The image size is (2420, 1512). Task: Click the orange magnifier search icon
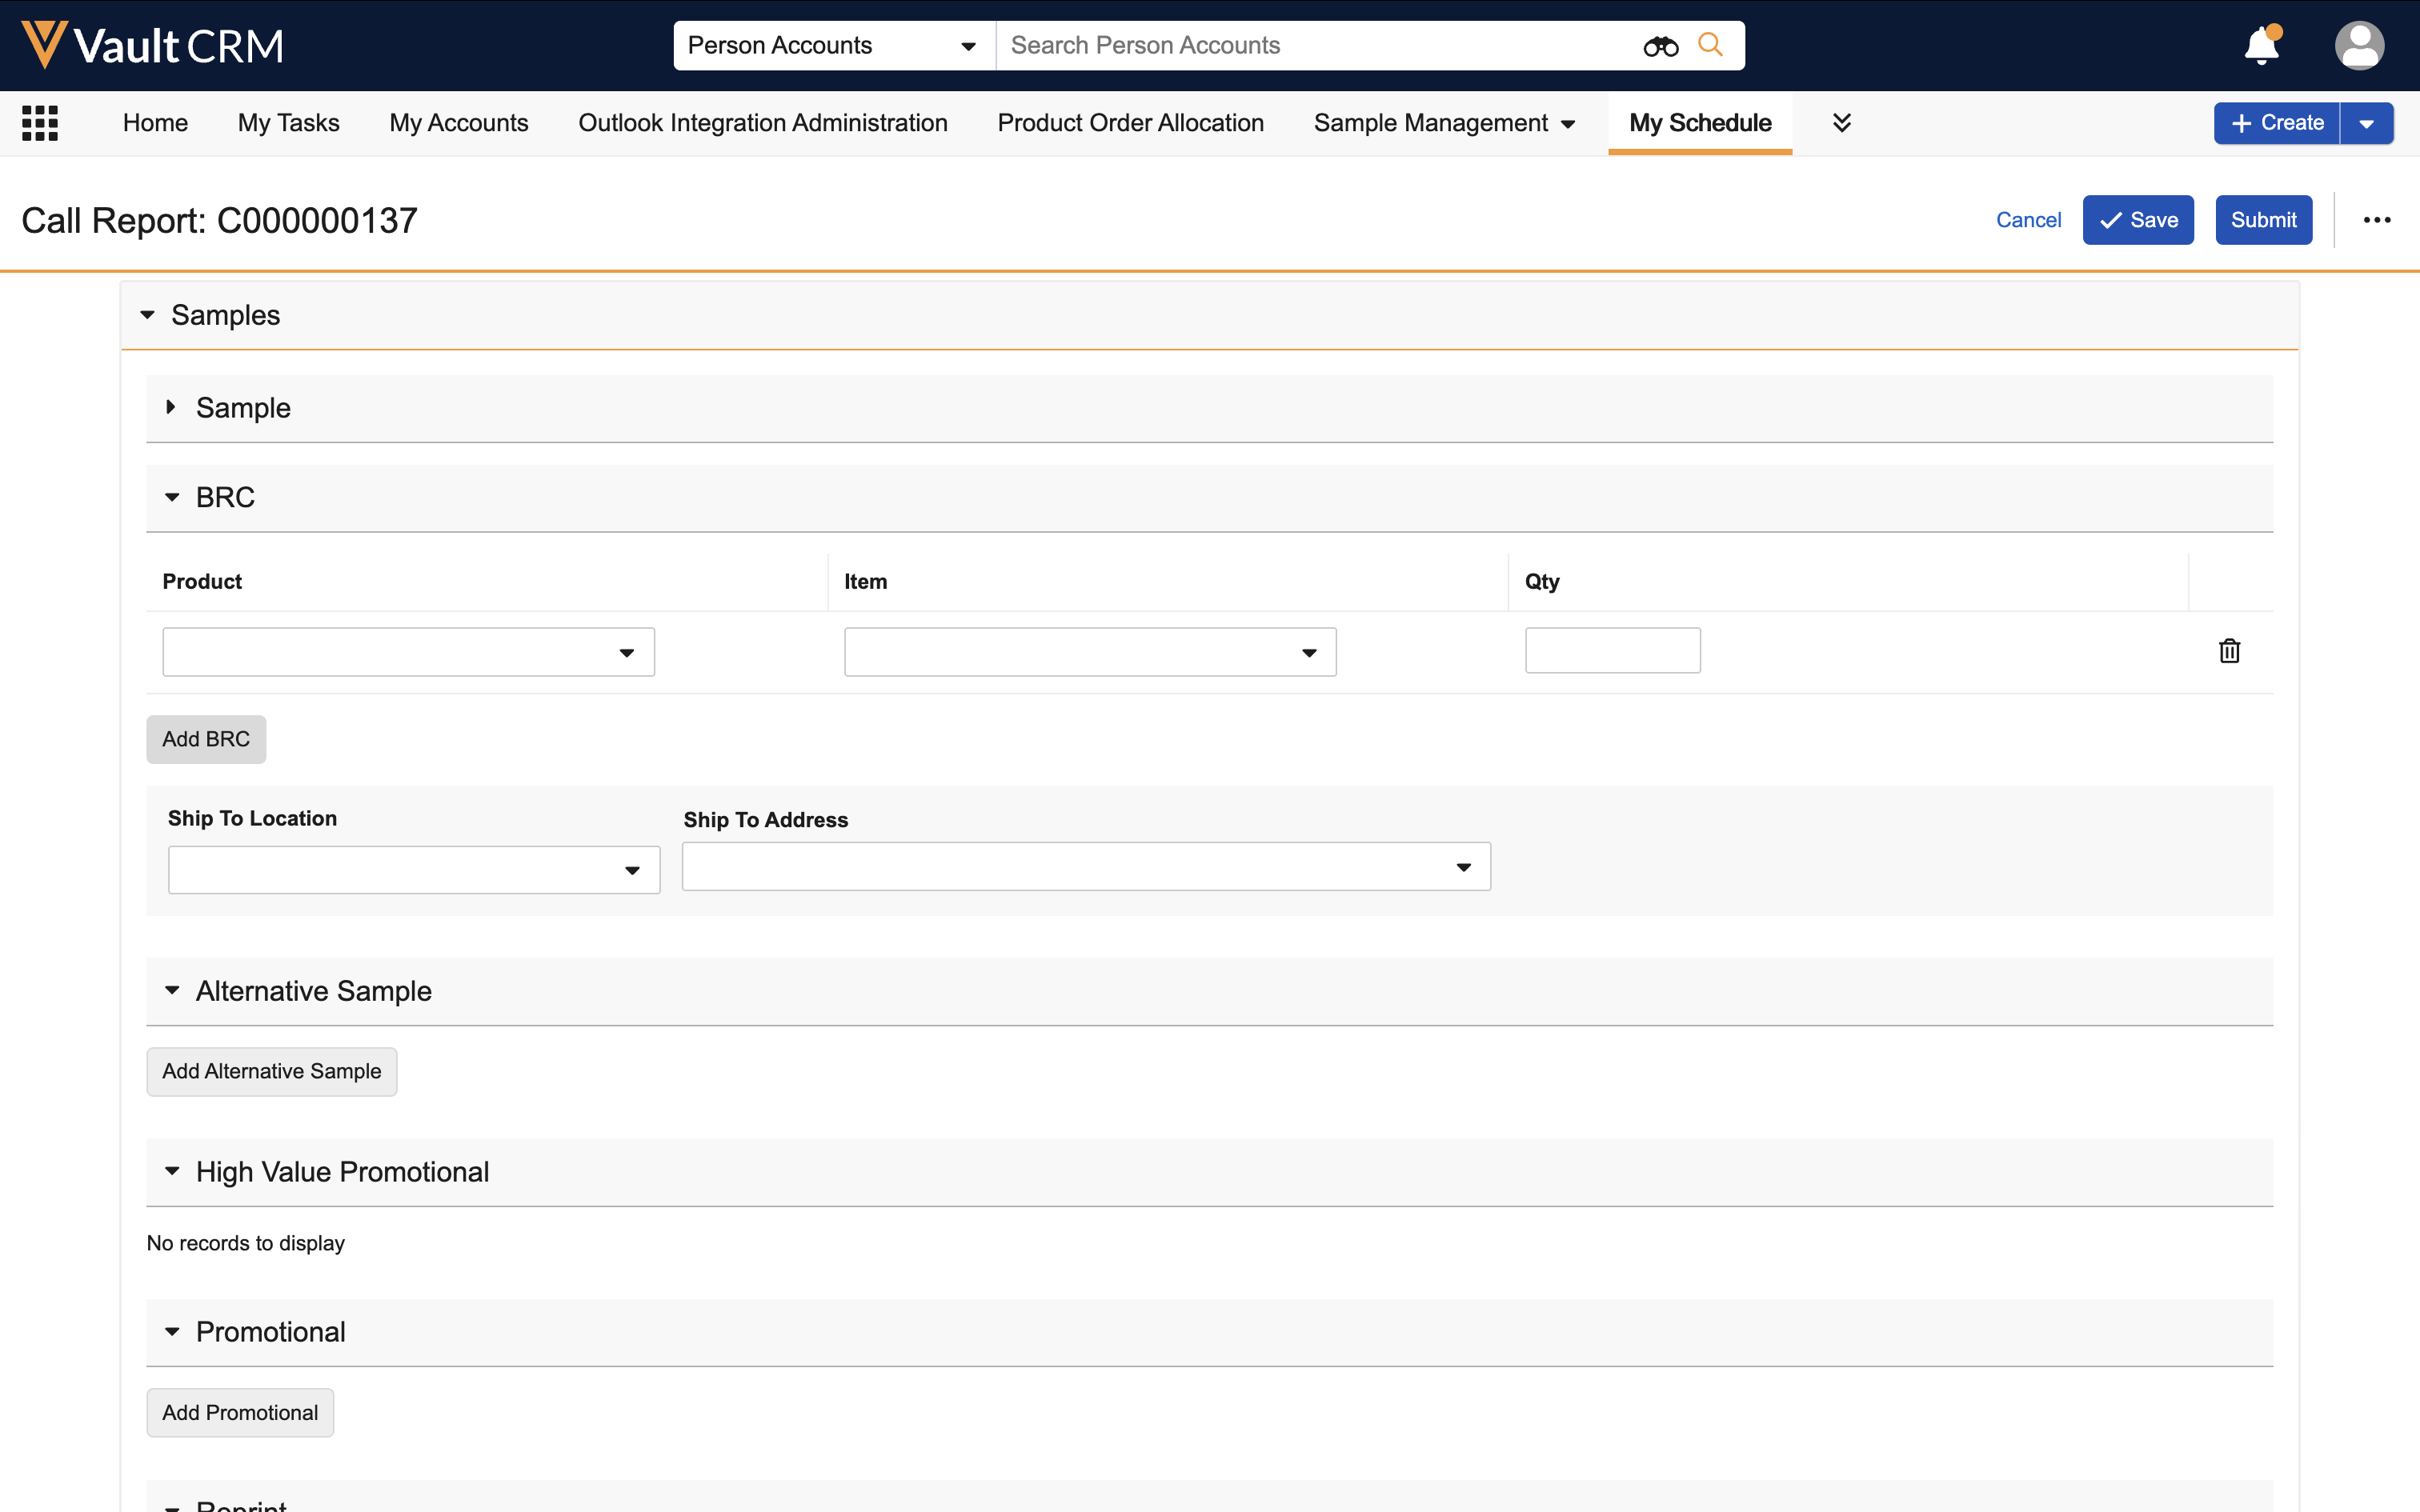point(1711,45)
